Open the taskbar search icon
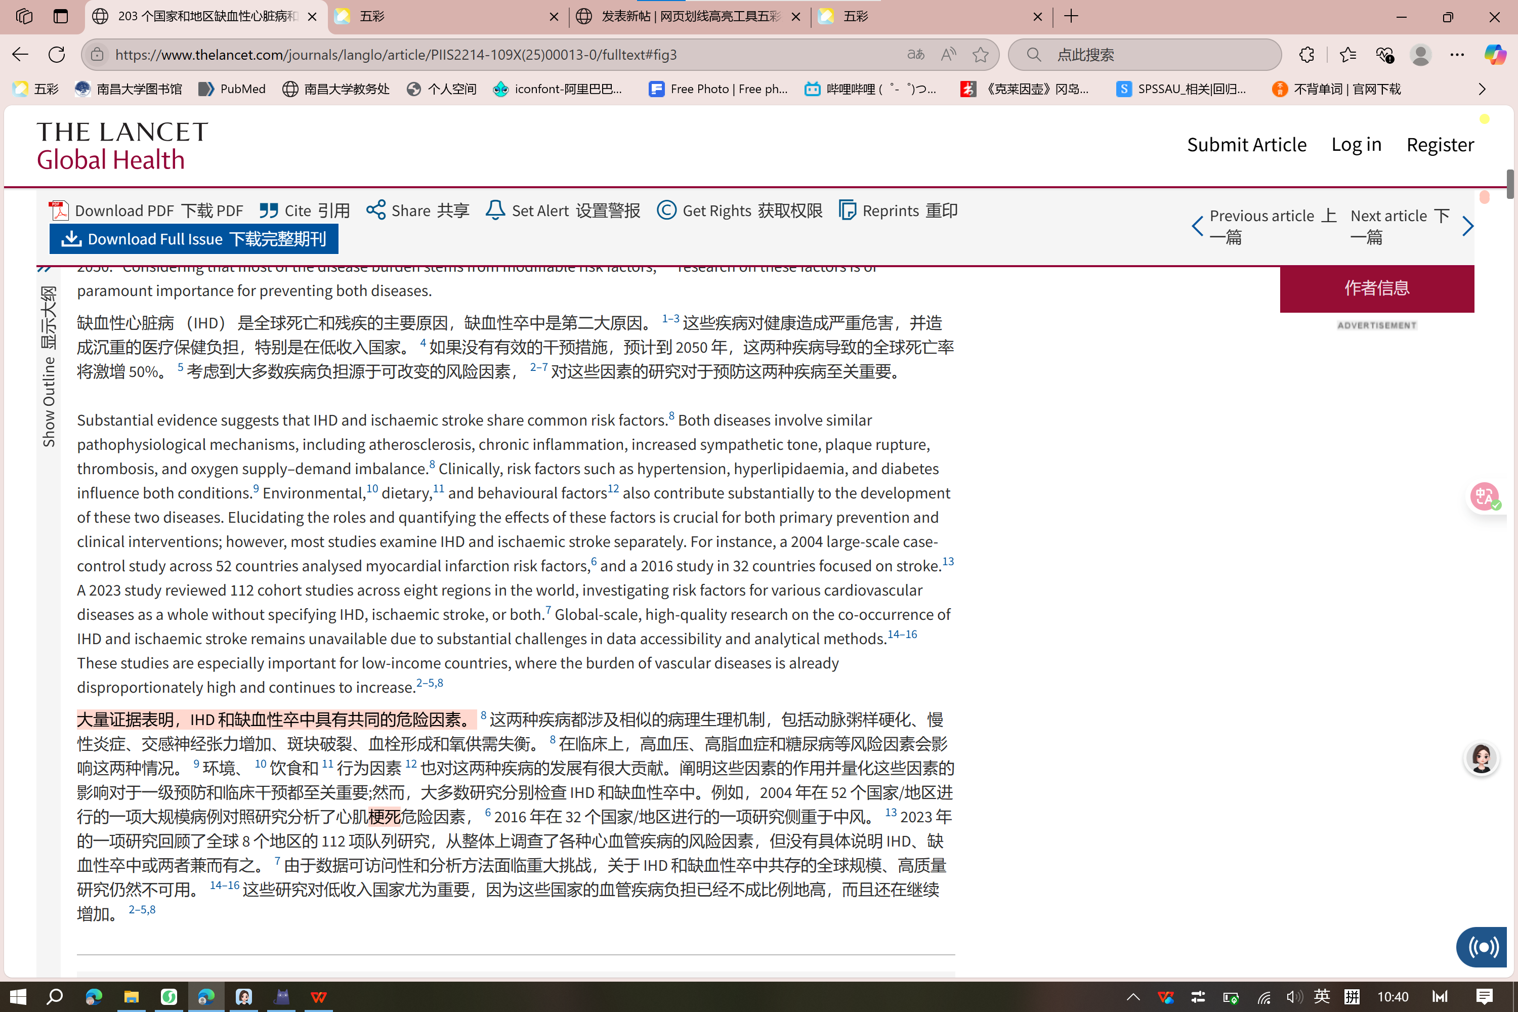 click(55, 996)
